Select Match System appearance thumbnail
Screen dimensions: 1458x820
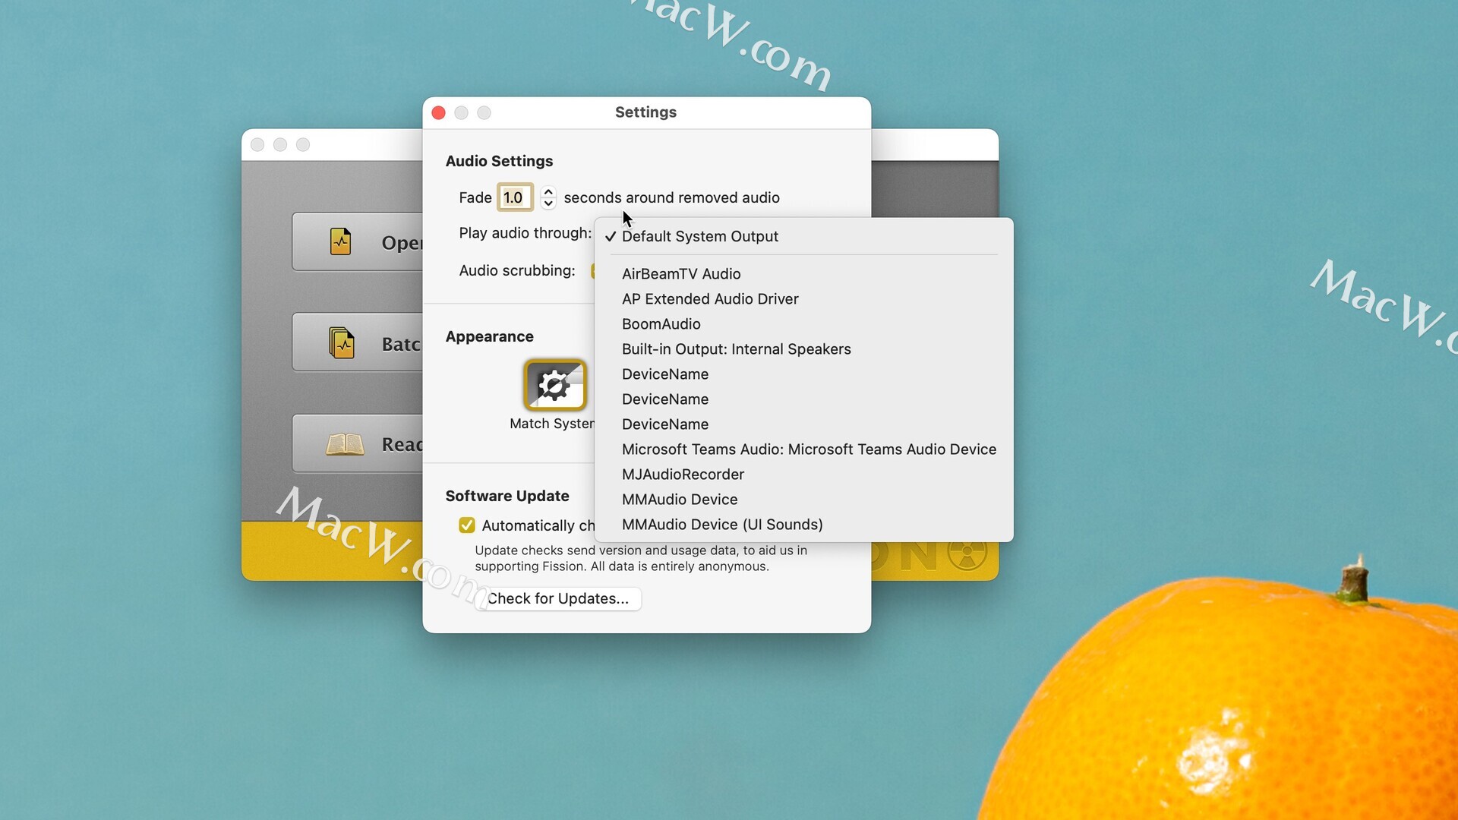click(x=554, y=385)
